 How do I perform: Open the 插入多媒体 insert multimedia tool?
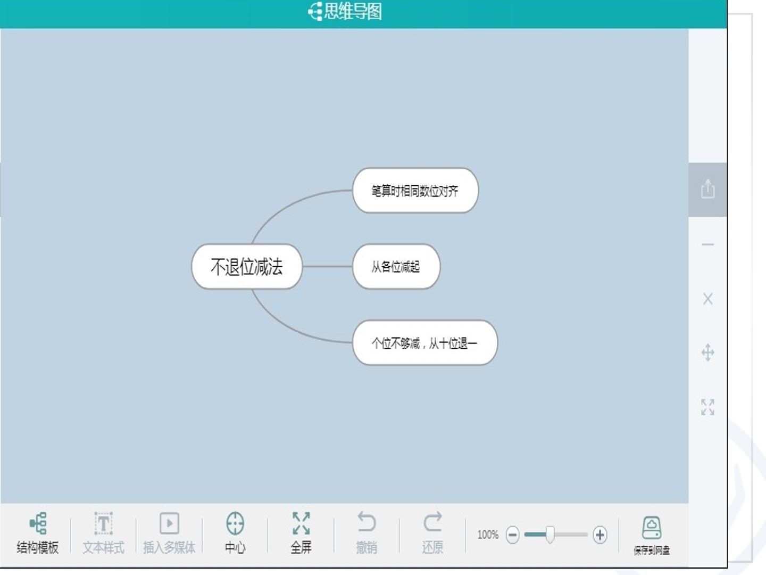click(169, 523)
